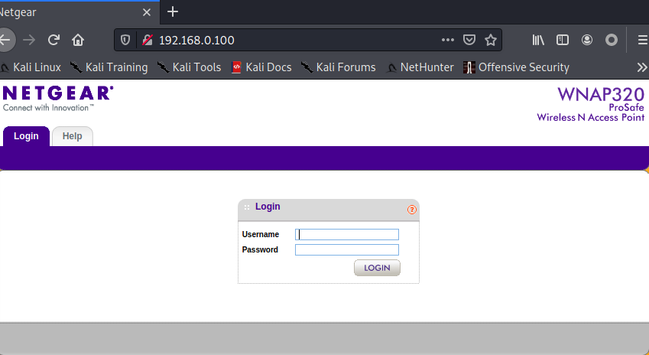This screenshot has height=355, width=649.
Task: Open the Firefox account menu
Action: click(x=587, y=41)
